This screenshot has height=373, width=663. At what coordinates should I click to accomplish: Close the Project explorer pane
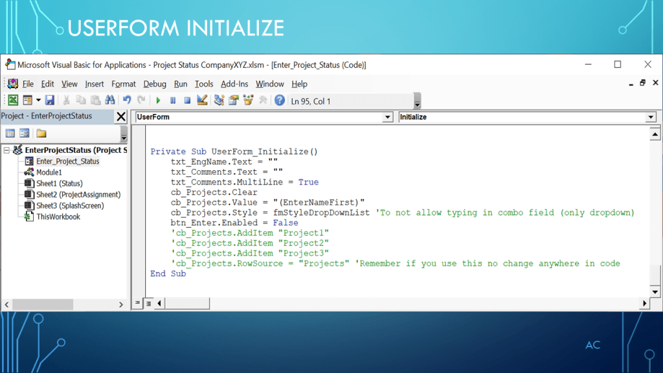click(121, 117)
